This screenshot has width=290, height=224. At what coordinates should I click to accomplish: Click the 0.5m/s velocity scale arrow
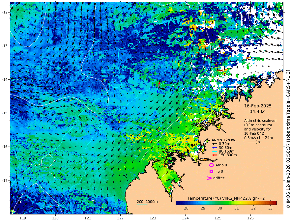click(254, 142)
